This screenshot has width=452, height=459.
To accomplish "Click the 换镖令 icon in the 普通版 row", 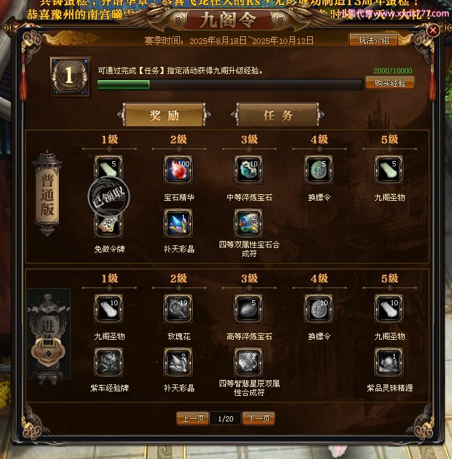I will click(x=319, y=170).
